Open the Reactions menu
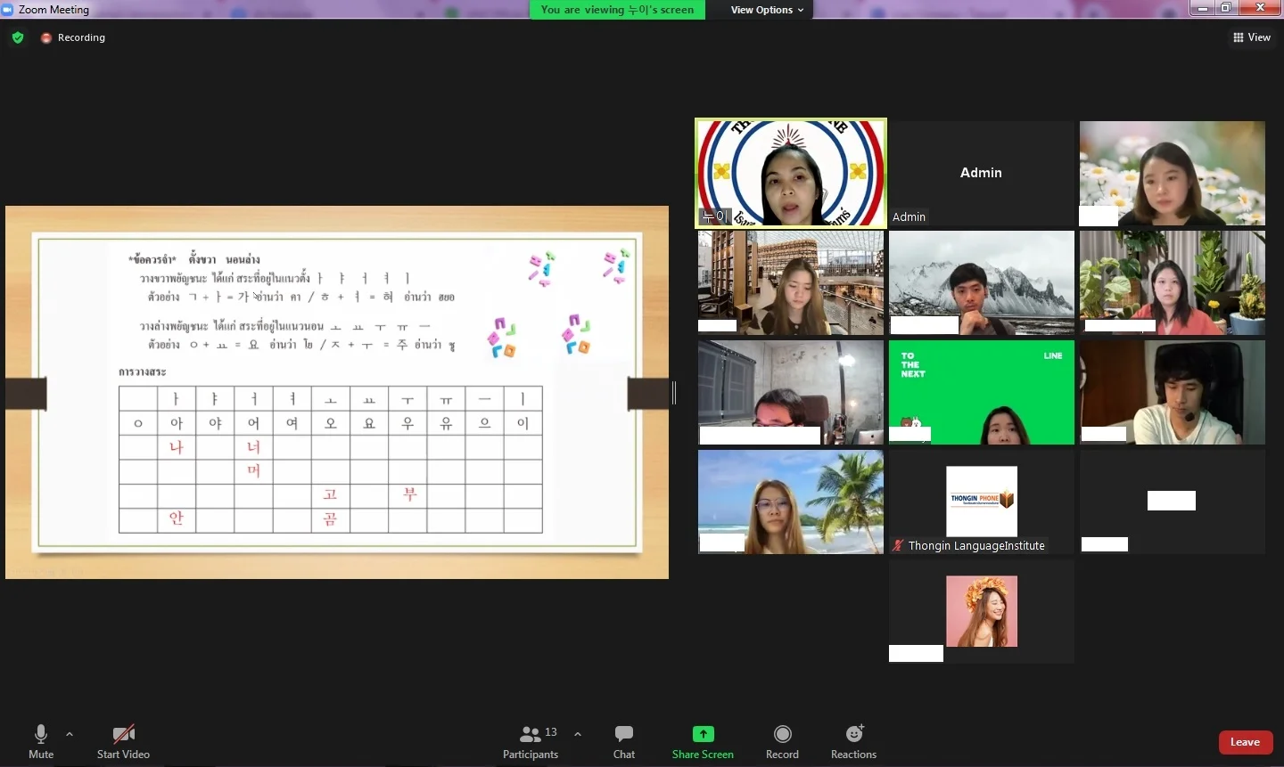 [x=853, y=740]
